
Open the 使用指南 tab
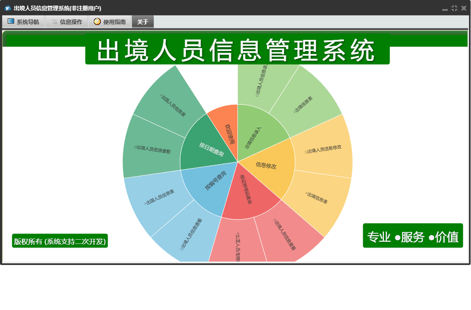(x=110, y=21)
